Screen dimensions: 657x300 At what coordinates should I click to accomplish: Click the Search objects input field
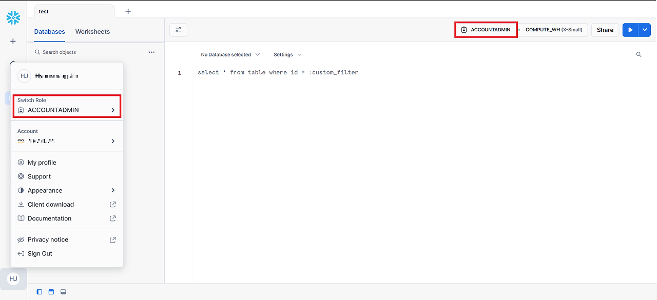click(87, 52)
